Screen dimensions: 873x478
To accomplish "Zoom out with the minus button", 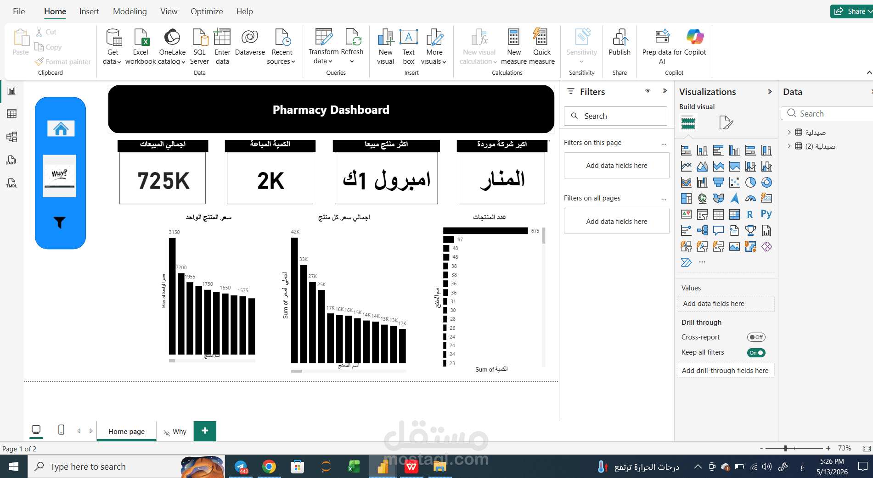I will pos(761,448).
